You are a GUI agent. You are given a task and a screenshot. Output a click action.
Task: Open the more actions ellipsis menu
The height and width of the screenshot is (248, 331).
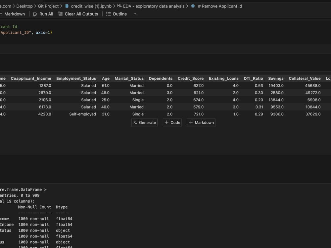134,14
